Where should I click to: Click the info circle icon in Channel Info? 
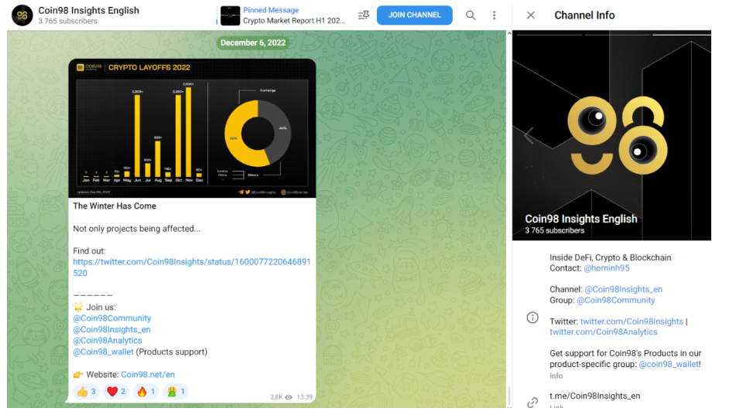pyautogui.click(x=532, y=318)
